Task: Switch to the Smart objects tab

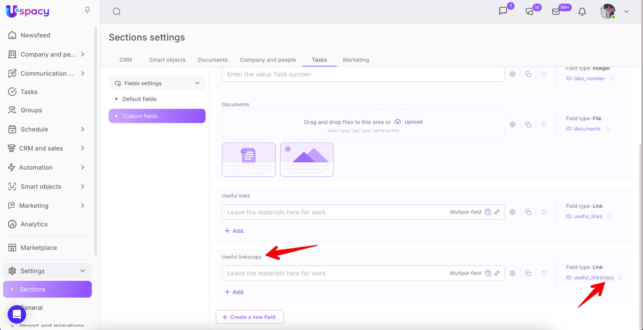Action: coord(167,60)
